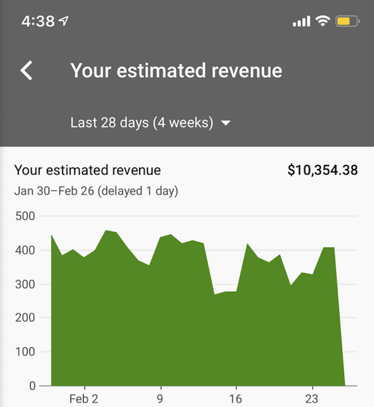Tap the cellular signal bars icon

(x=301, y=21)
